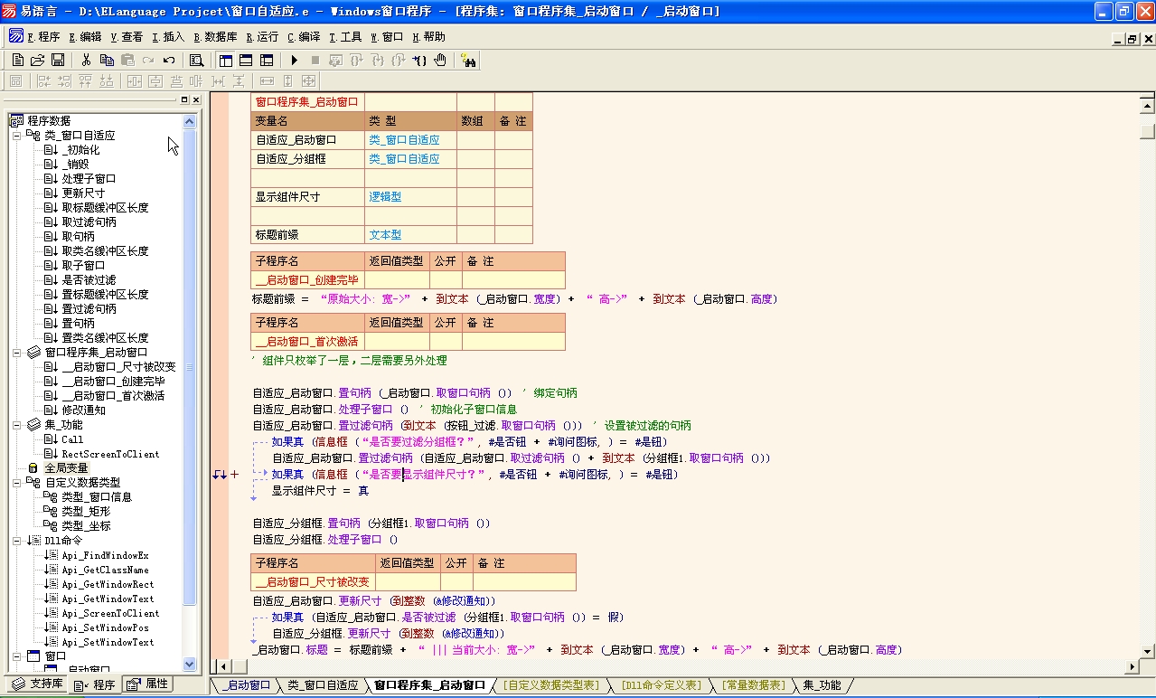Collapse the 集_功能 tree node
1156x698 pixels.
pos(16,425)
